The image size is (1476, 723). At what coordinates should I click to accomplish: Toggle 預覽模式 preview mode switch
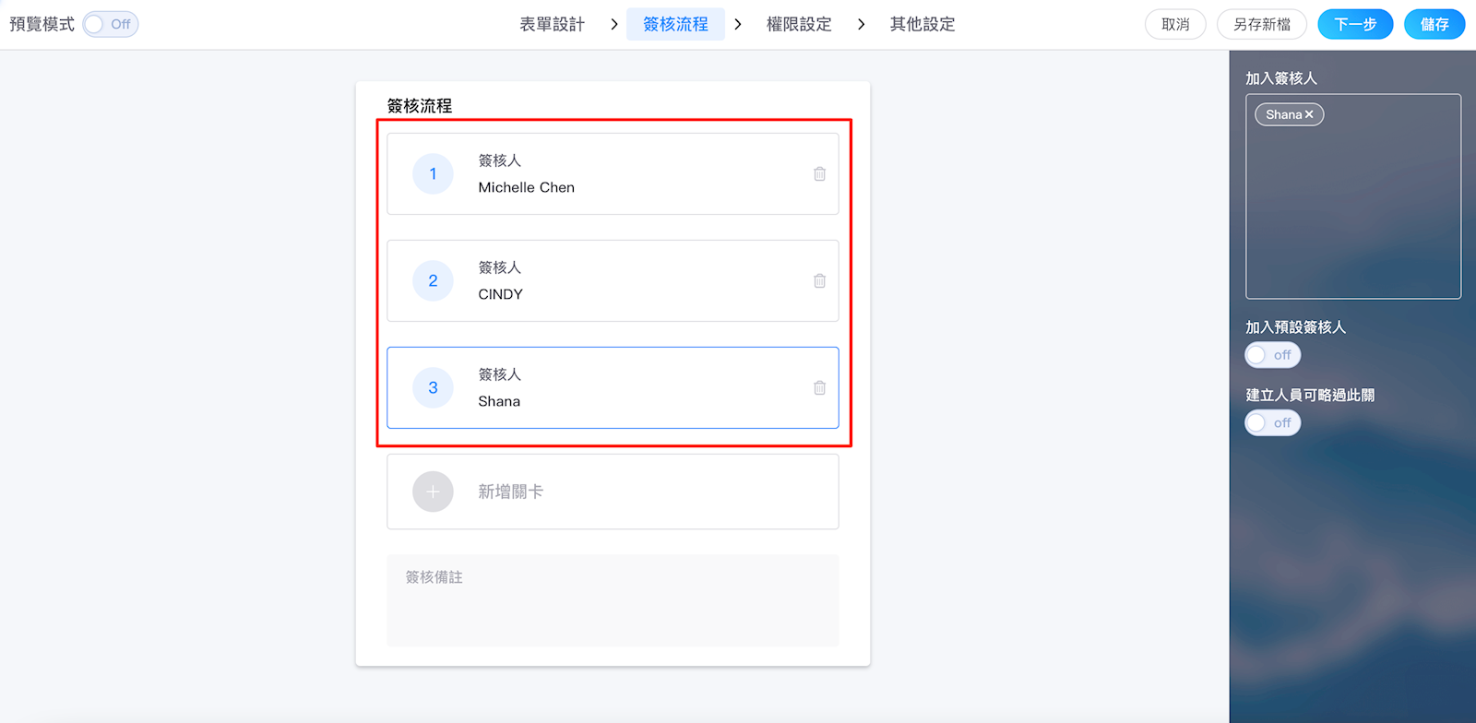click(111, 24)
